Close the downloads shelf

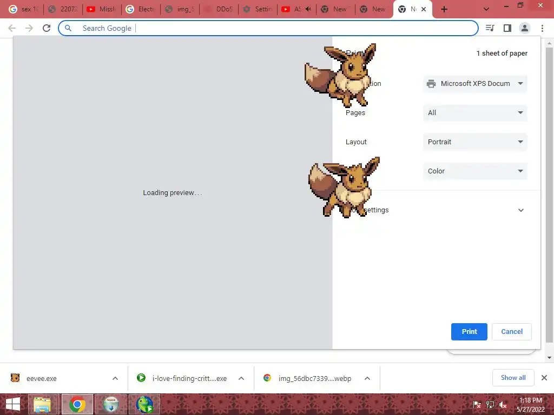pyautogui.click(x=544, y=378)
